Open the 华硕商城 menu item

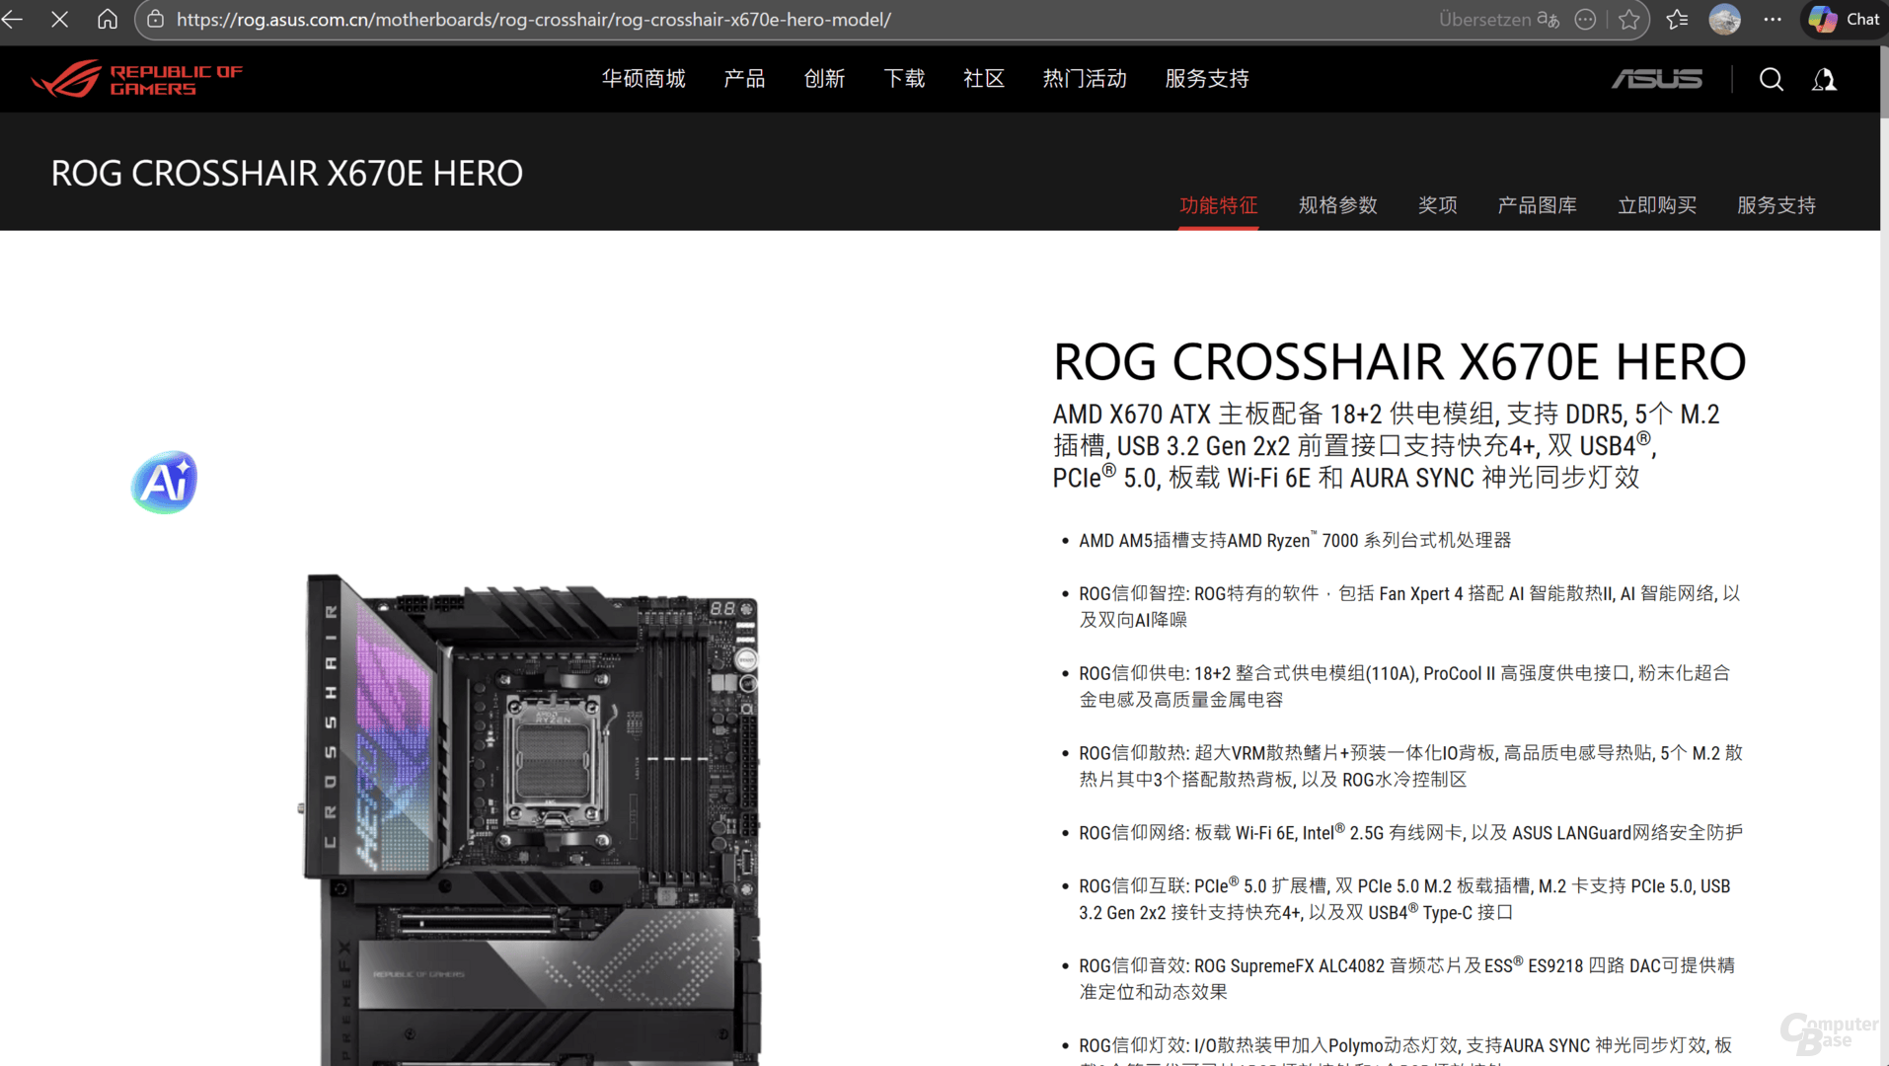[643, 79]
